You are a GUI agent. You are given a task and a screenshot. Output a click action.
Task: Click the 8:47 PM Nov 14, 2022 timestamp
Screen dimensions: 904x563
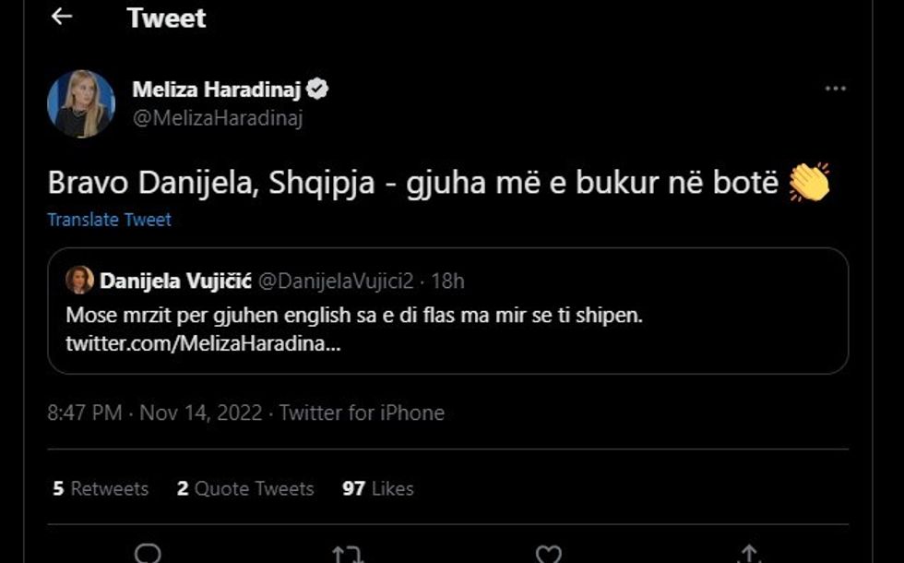pyautogui.click(x=154, y=413)
